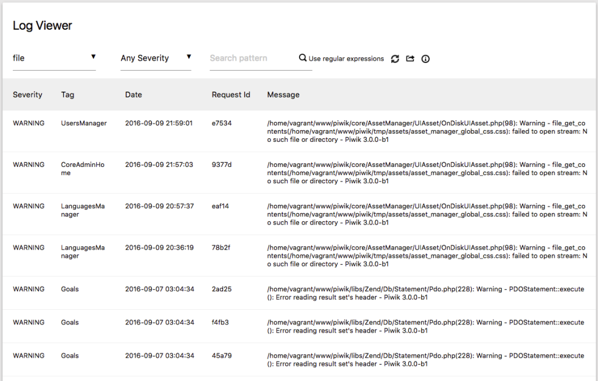Image resolution: width=598 pixels, height=381 pixels.
Task: Expand the Any Severity dropdown
Action: [x=155, y=58]
